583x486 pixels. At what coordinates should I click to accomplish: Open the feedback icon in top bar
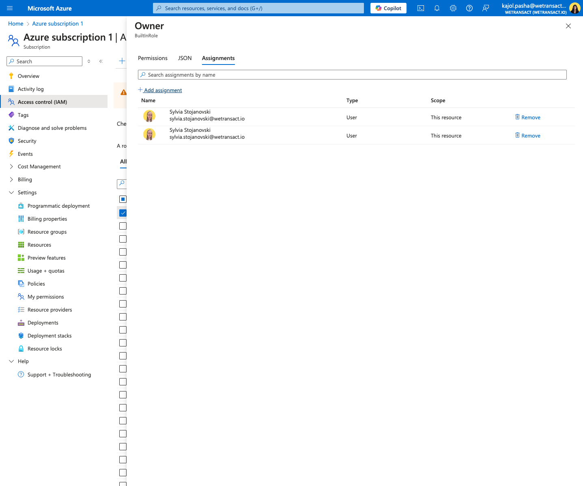[486, 8]
